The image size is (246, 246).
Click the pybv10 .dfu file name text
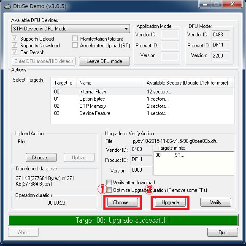(x=175, y=141)
